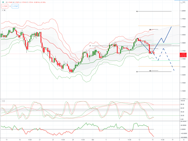Click the green market status dot

pyautogui.click(x=3, y=2)
